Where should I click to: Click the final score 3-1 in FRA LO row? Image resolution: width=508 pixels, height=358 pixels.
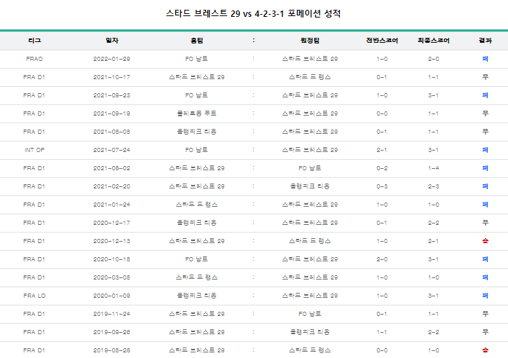pyautogui.click(x=434, y=296)
